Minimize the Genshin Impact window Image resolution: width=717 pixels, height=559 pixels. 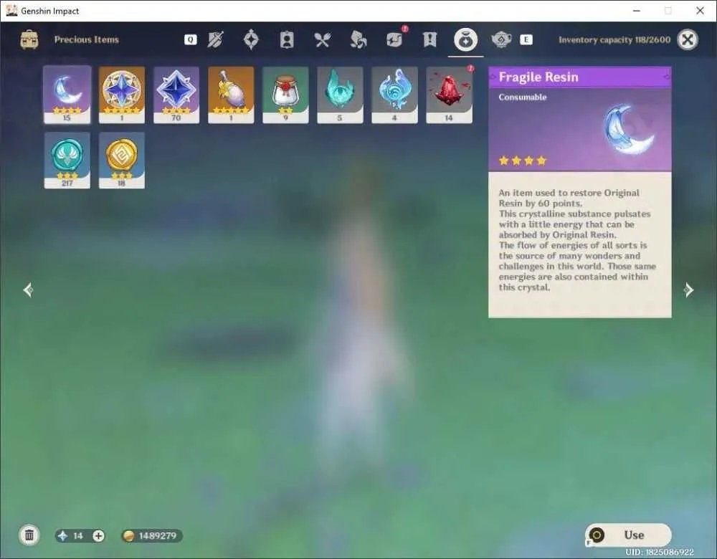[636, 11]
